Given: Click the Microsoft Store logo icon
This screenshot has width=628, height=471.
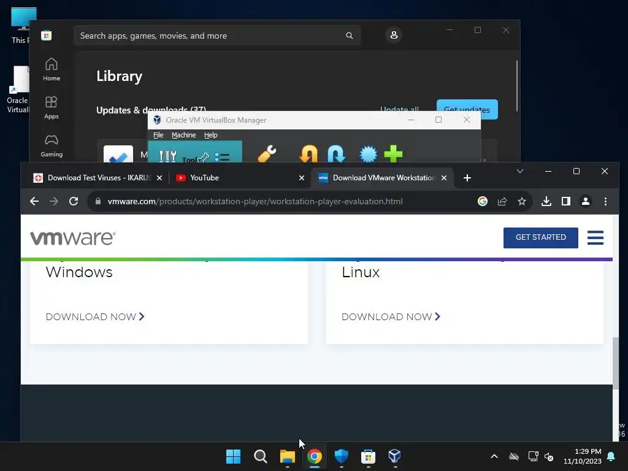Looking at the screenshot, I should tap(47, 35).
